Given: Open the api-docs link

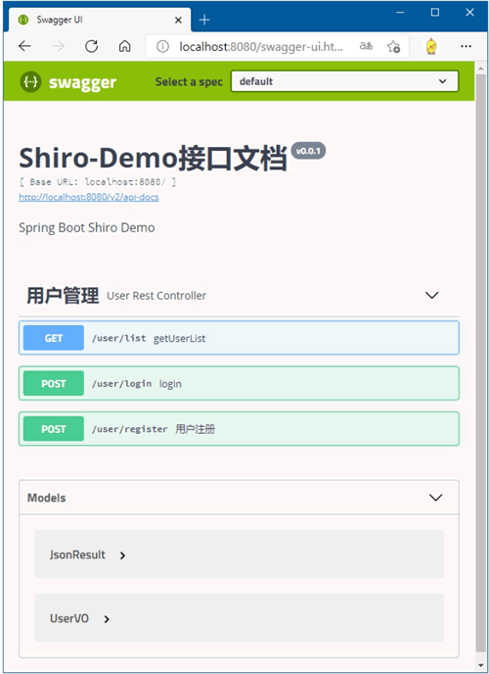Looking at the screenshot, I should 89,197.
